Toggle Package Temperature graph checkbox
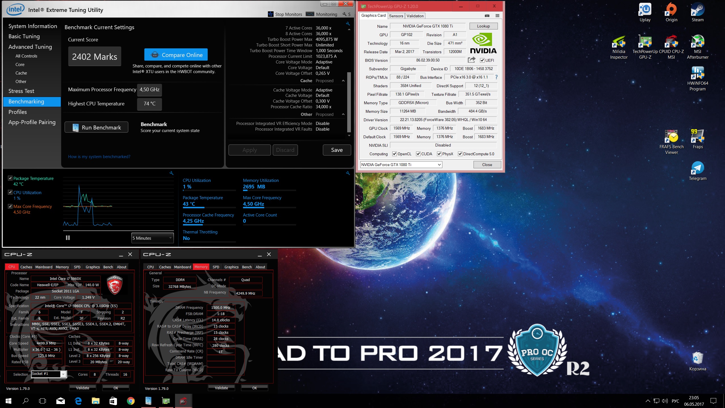Image resolution: width=725 pixels, height=408 pixels. click(x=10, y=178)
